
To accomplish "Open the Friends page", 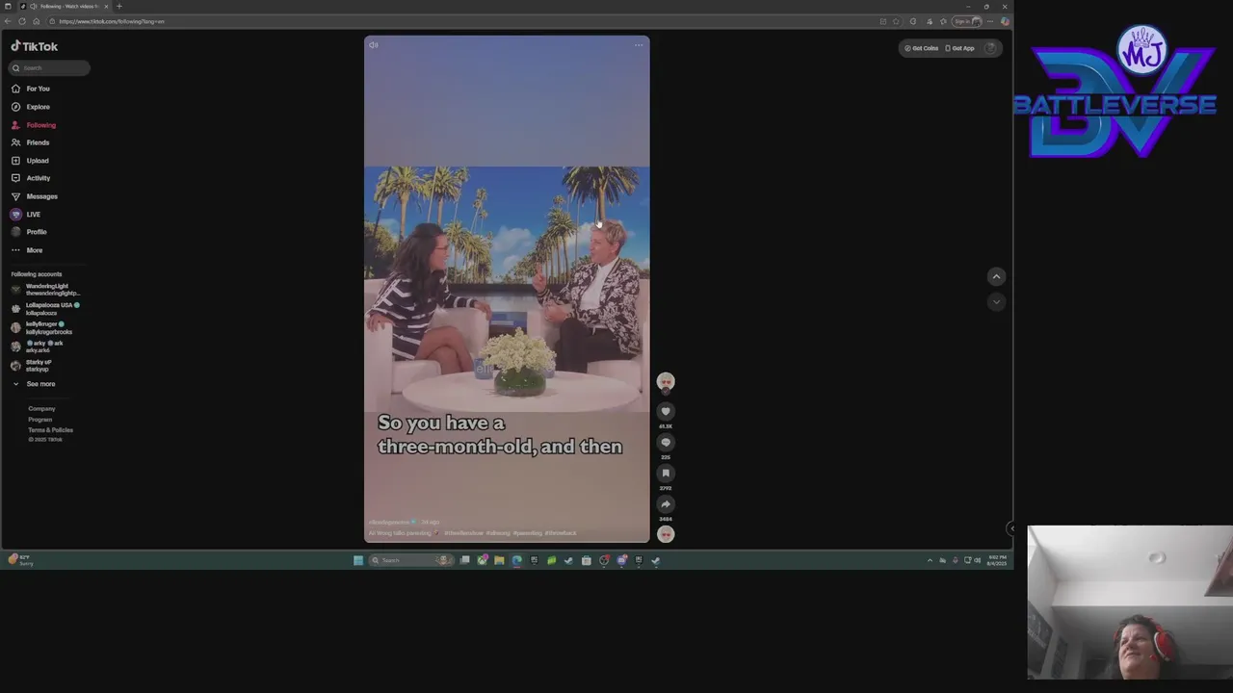I will click(31, 142).
